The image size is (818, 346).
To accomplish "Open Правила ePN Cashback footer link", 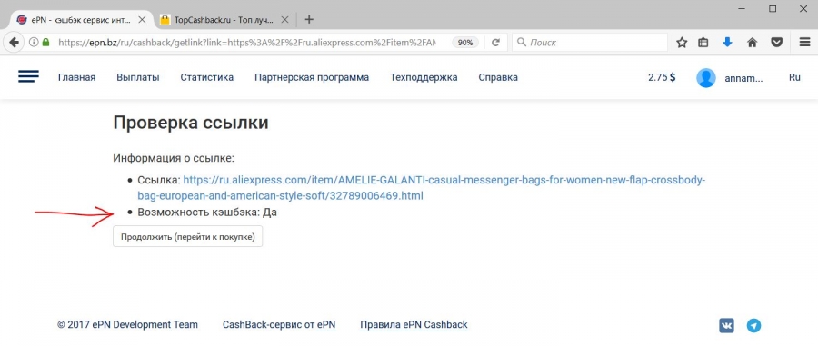I will pos(414,324).
